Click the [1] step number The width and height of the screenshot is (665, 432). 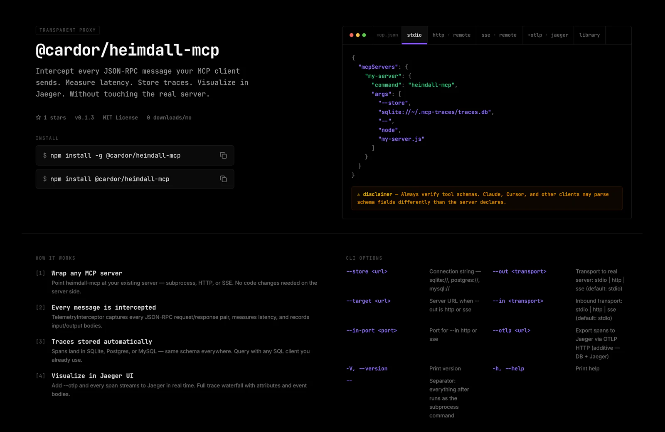tap(40, 273)
